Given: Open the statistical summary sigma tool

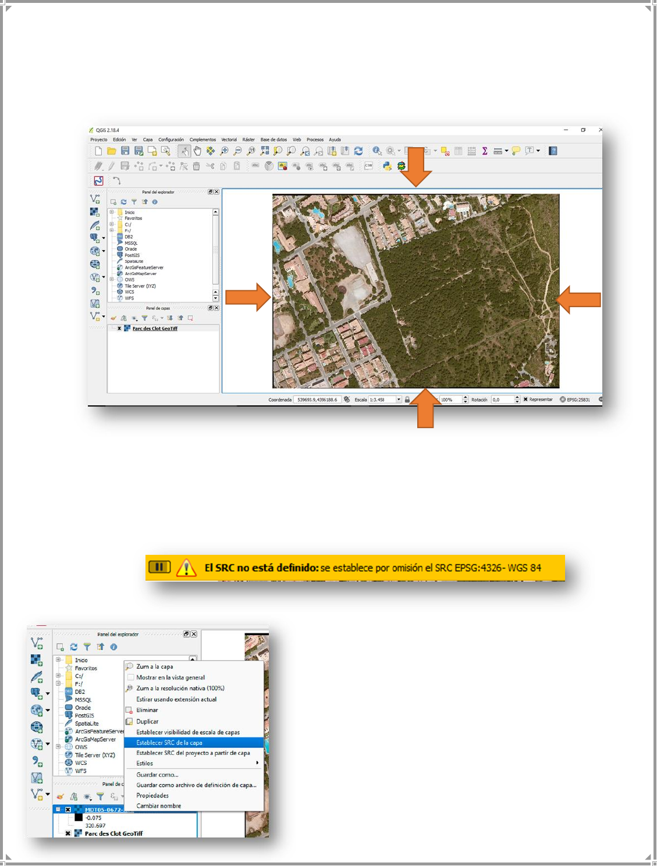Looking at the screenshot, I should pyautogui.click(x=485, y=151).
